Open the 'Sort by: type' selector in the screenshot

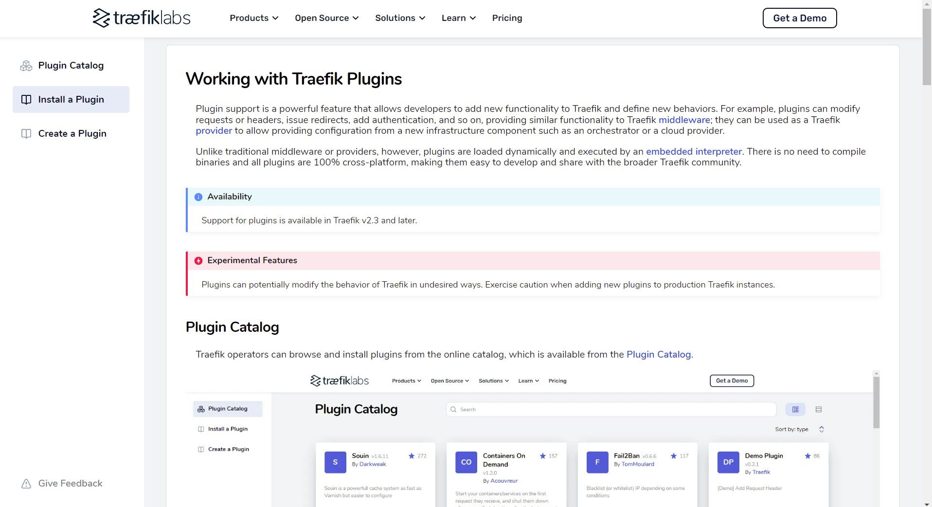[800, 429]
